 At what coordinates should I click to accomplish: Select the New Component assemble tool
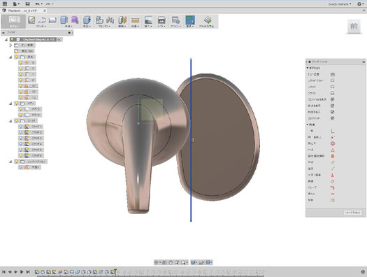pos(99,20)
